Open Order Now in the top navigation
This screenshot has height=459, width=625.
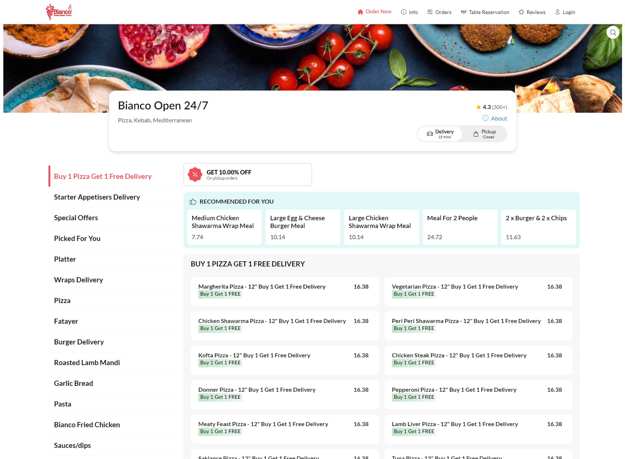(x=374, y=12)
